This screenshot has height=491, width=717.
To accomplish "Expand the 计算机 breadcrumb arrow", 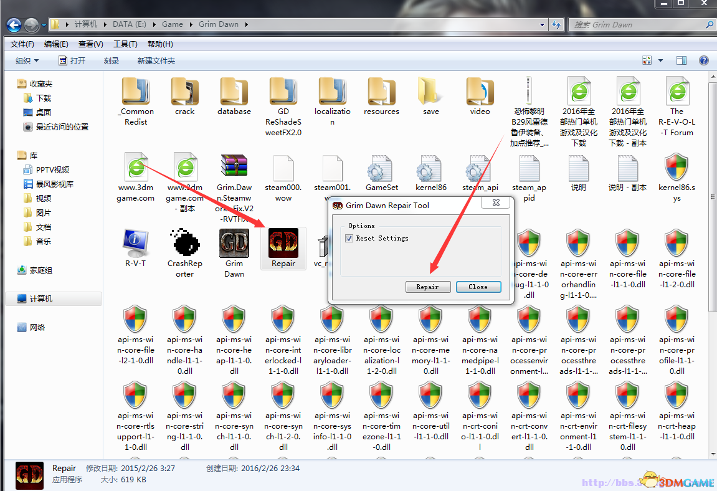I will [x=105, y=24].
